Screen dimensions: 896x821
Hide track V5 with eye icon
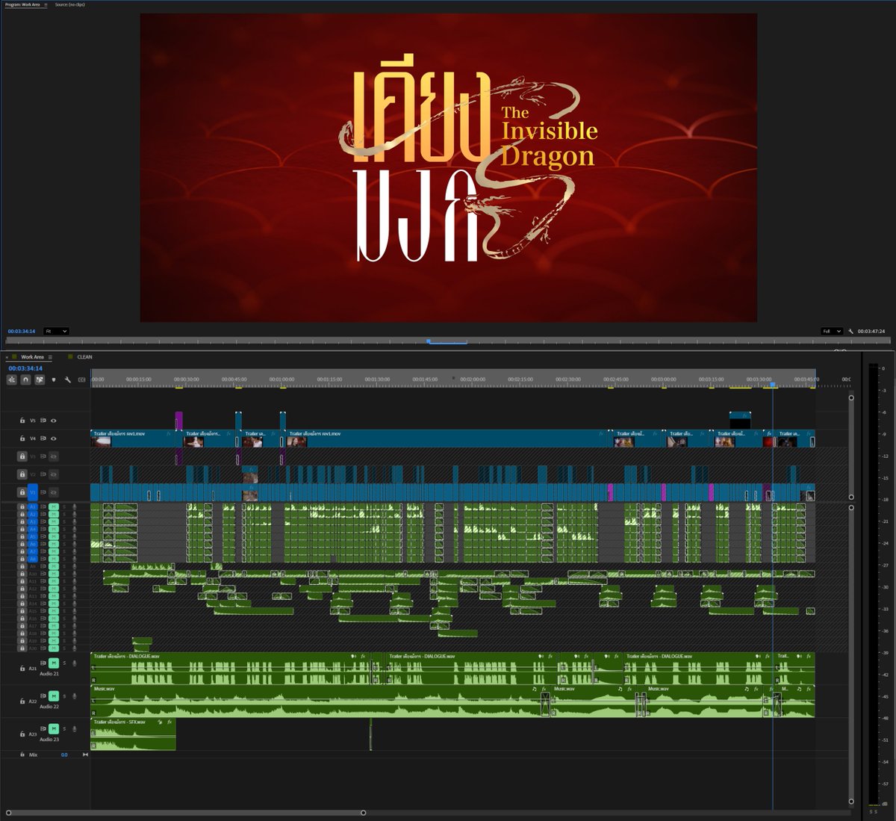coord(54,421)
